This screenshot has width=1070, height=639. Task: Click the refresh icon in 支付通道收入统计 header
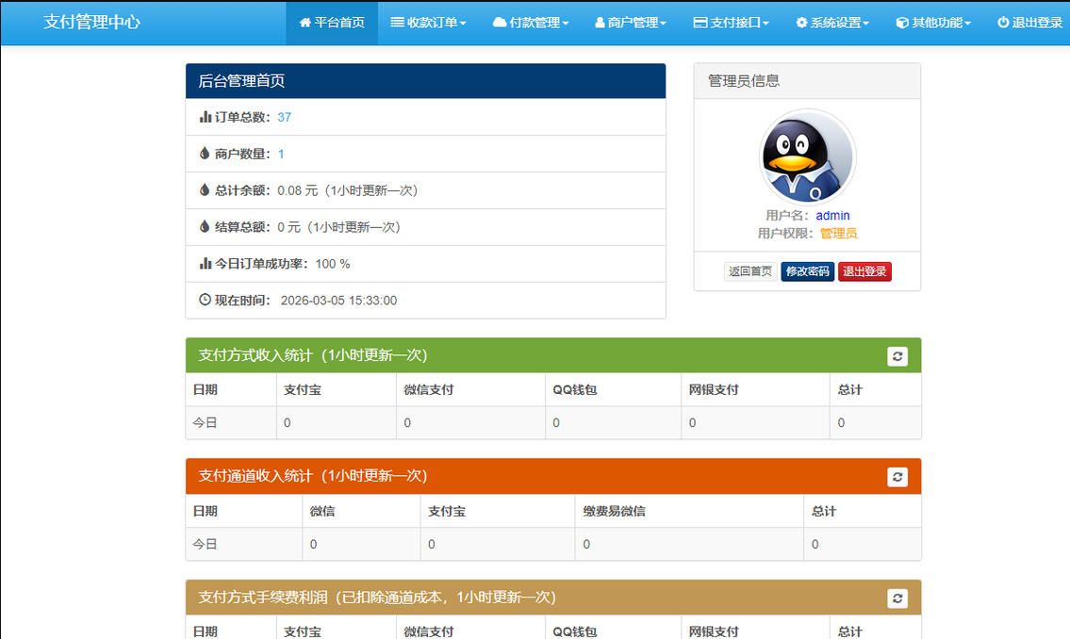[897, 477]
